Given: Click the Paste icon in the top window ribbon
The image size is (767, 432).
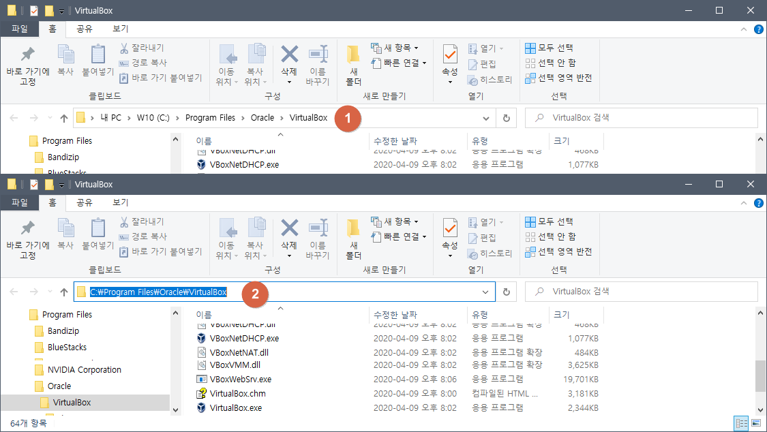Looking at the screenshot, I should 97,54.
